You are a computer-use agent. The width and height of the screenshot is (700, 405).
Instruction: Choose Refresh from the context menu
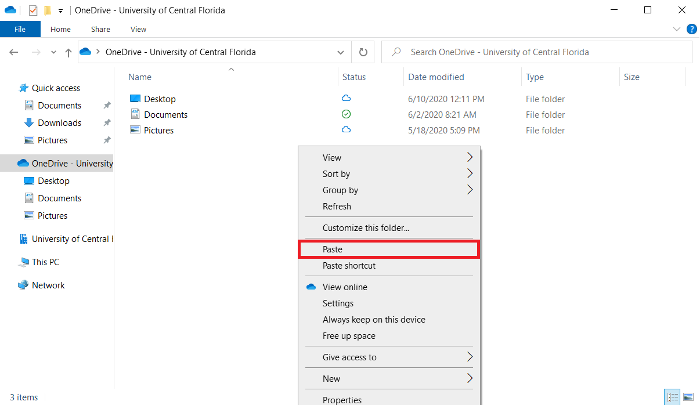click(389, 207)
